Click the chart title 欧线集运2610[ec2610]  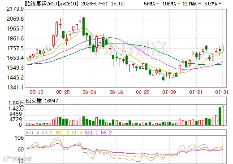(x=52, y=4)
